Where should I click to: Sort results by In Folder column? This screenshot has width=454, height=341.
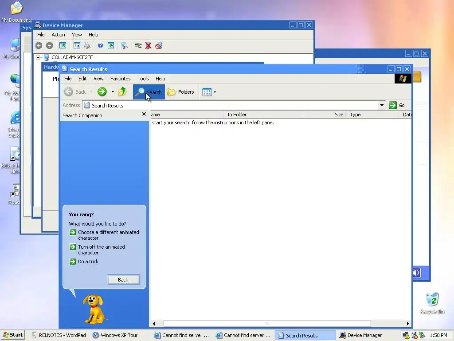tap(263, 115)
